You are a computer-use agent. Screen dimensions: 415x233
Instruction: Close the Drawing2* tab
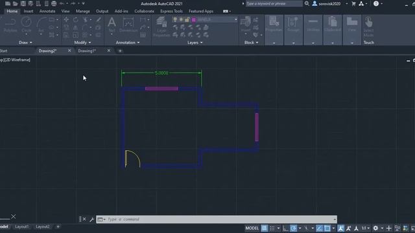click(x=69, y=50)
